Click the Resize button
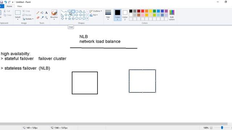The width and height of the screenshot is (232, 130). pyautogui.click(x=27, y=15)
